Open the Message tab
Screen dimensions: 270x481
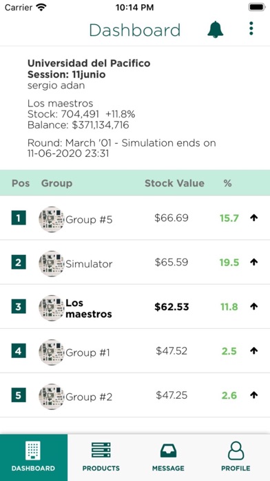tap(168, 457)
